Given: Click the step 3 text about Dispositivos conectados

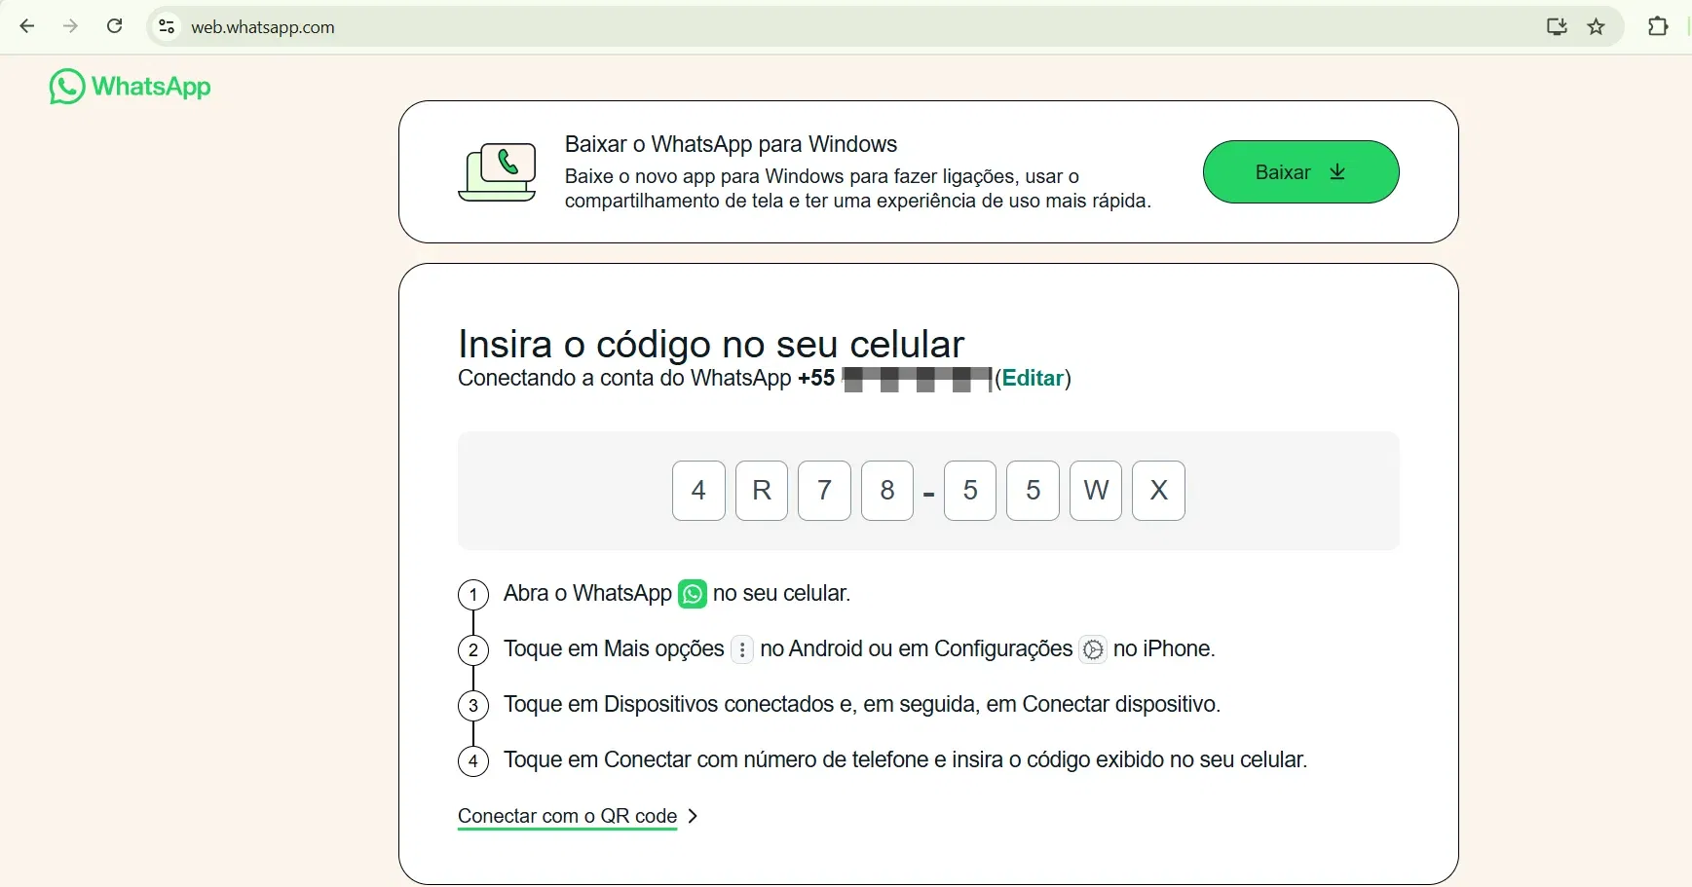Looking at the screenshot, I should pyautogui.click(x=862, y=704).
